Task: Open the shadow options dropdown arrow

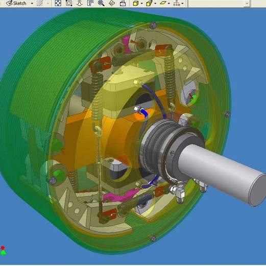Action: [x=169, y=3]
